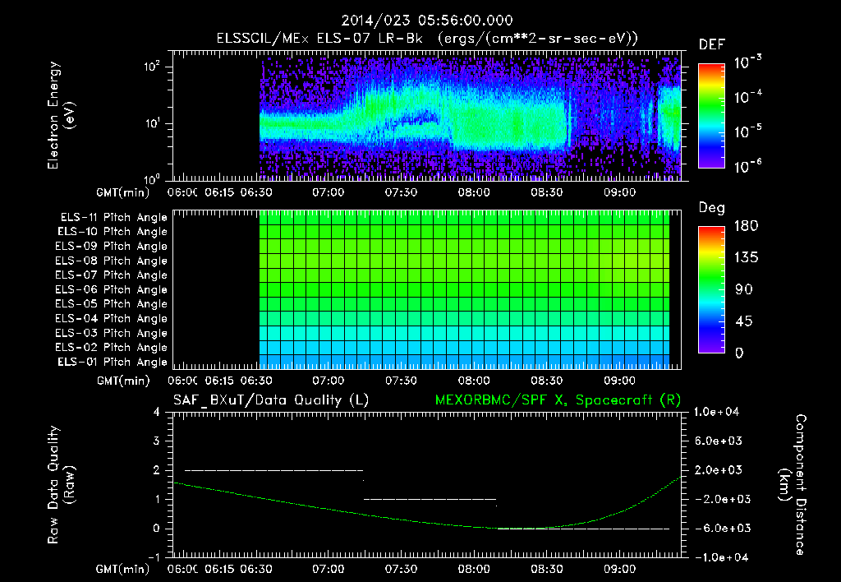Click the Deg pitch angle color bar
841x582 pixels.
(x=712, y=289)
